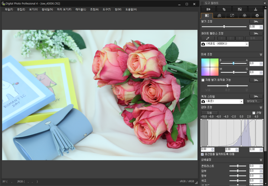
Task: Click the gamma histogram graph
Action: click(232, 133)
